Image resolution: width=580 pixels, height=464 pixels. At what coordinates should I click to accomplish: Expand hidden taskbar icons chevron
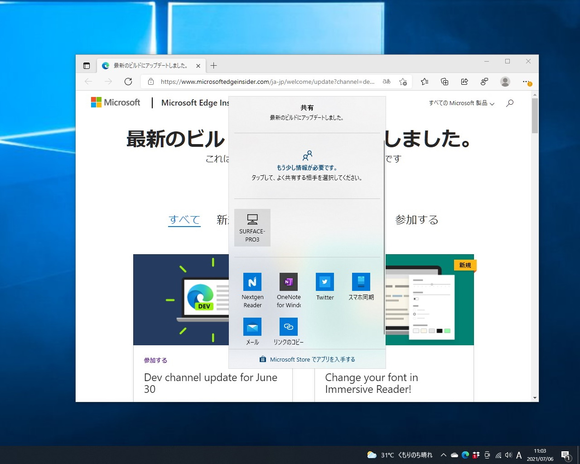click(443, 455)
